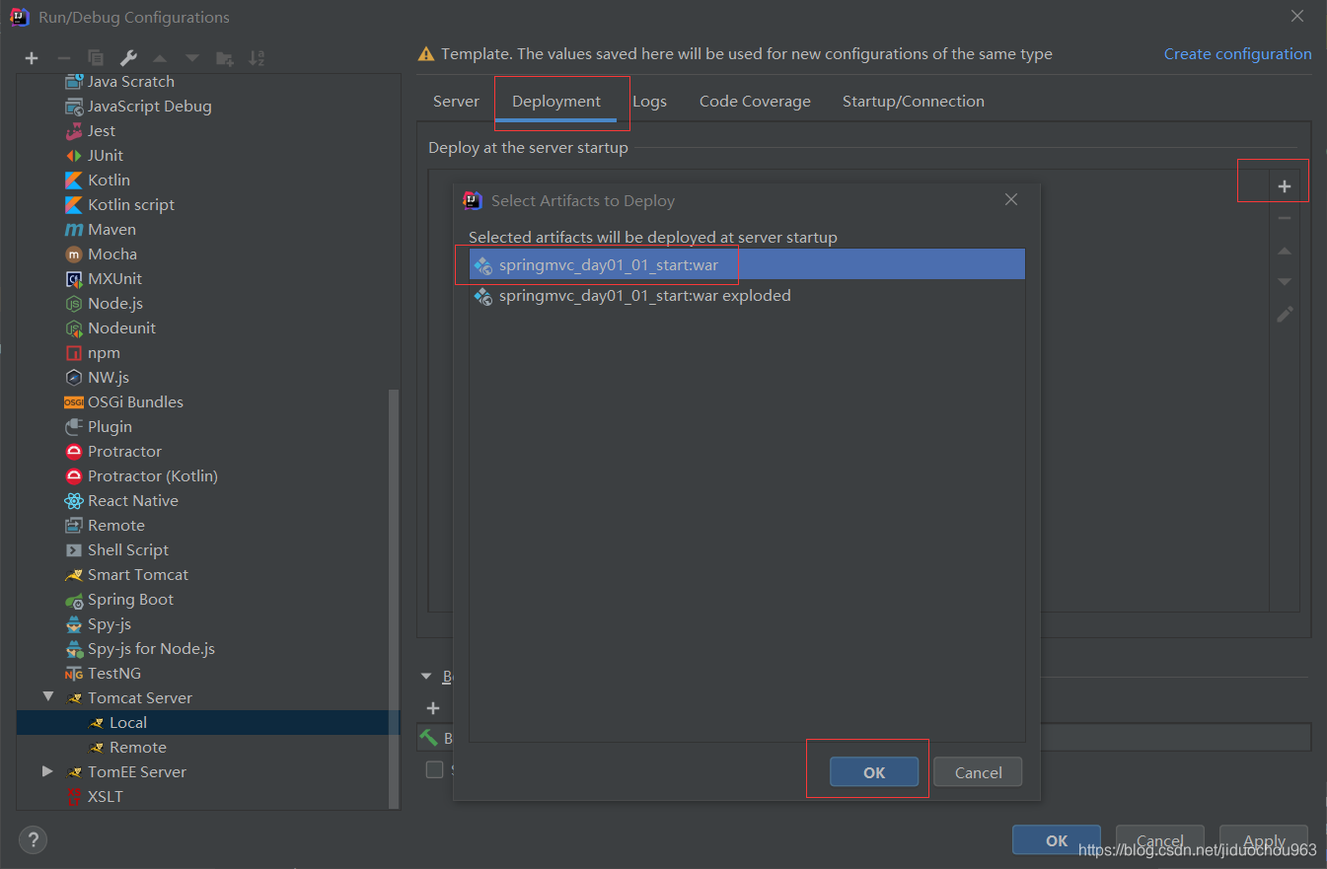This screenshot has height=869, width=1327.
Task: Select the Kotlin template
Action: tap(97, 181)
